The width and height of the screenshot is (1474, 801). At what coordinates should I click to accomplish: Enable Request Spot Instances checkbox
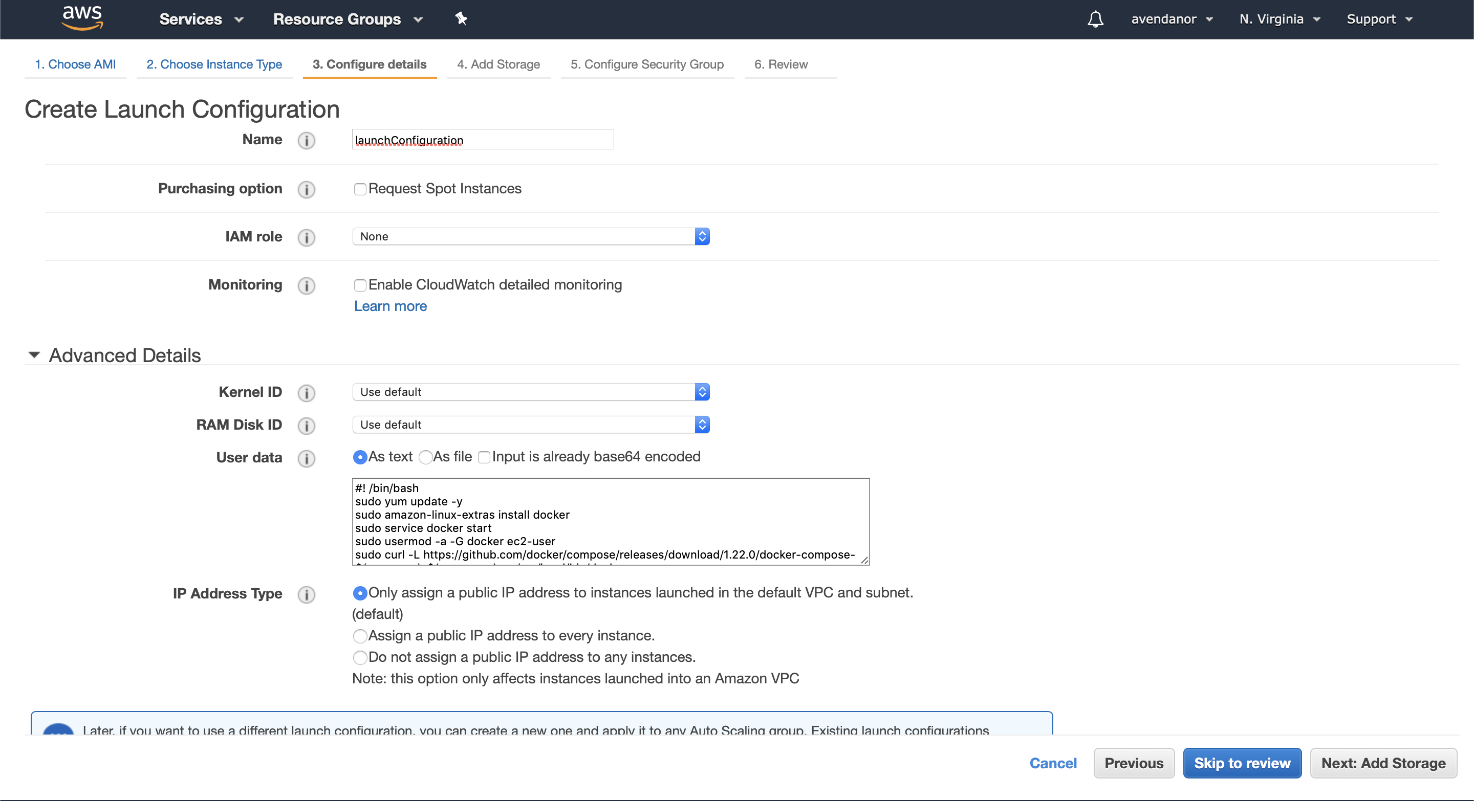click(359, 189)
